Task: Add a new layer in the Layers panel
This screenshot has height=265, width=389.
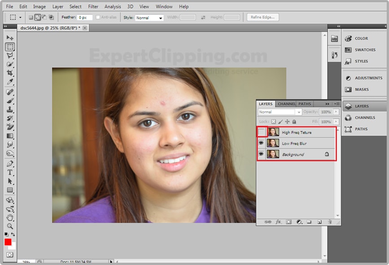Action: click(320, 221)
